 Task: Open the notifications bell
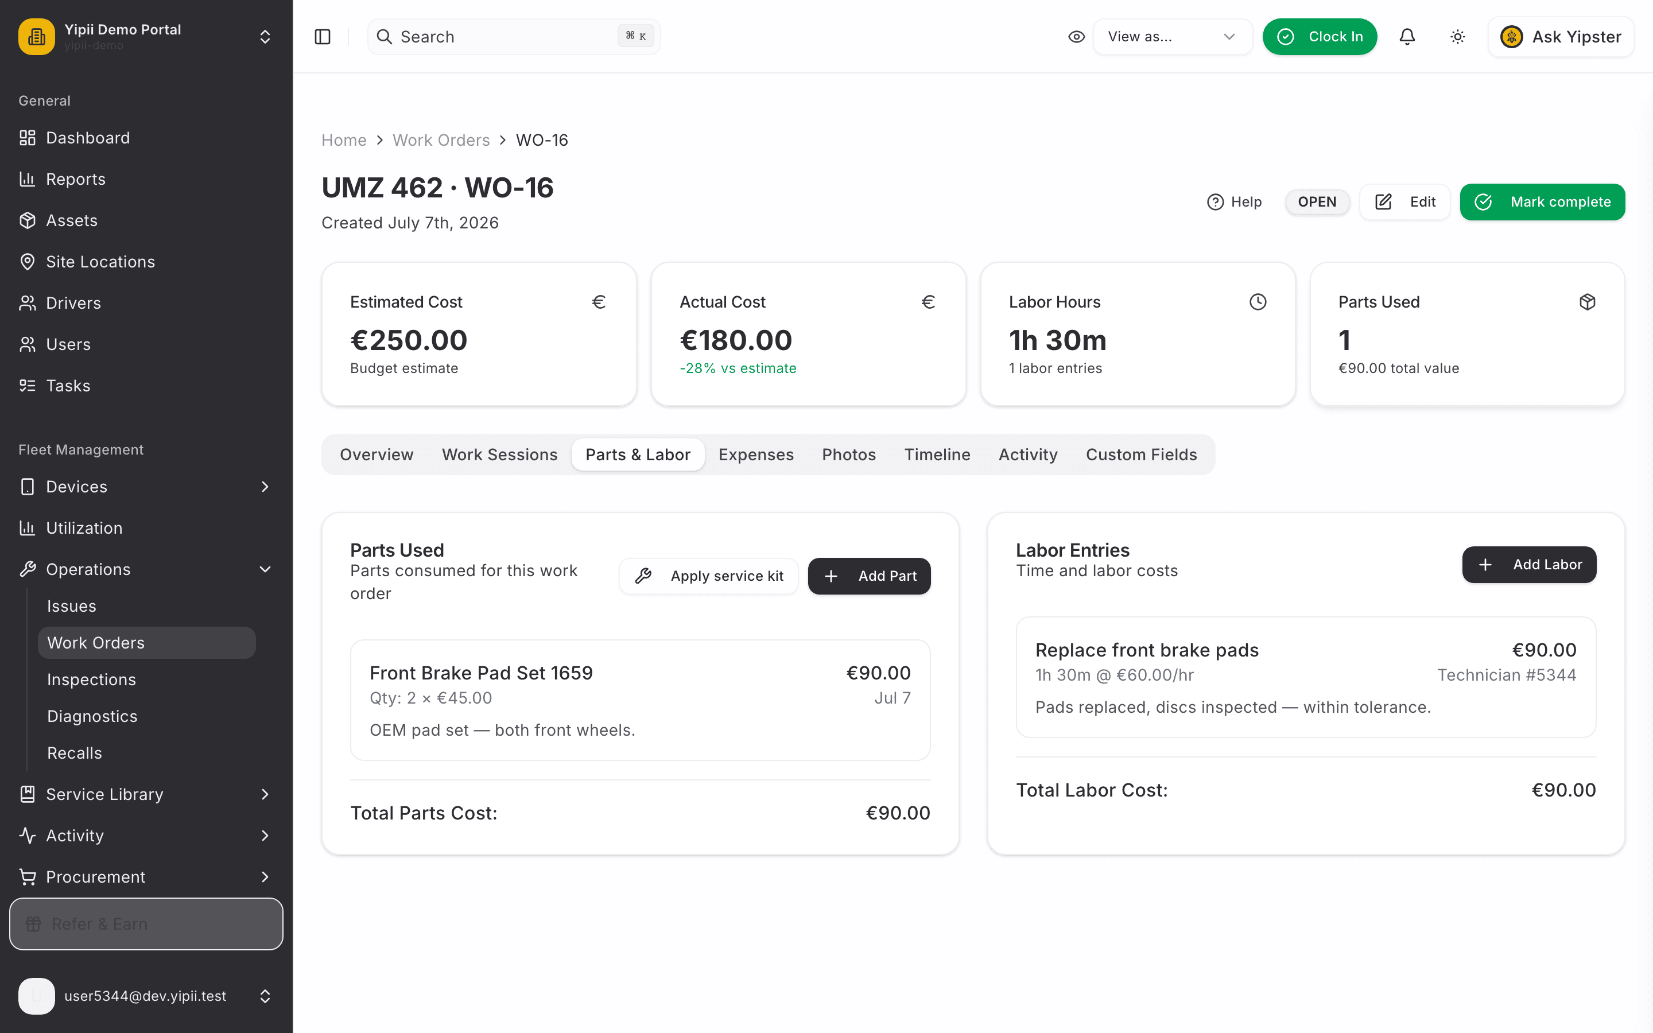(x=1407, y=37)
